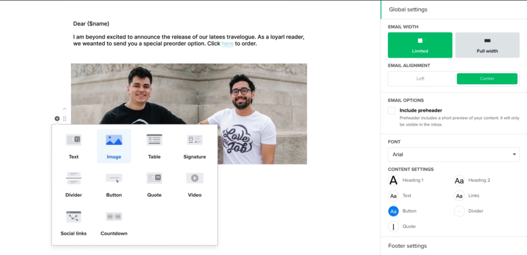Insert a Quote block

pos(154,185)
